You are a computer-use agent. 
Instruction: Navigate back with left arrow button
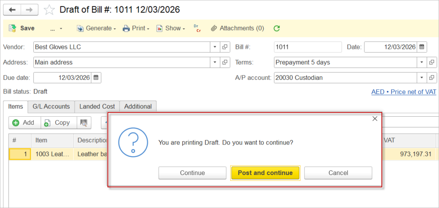(12, 9)
